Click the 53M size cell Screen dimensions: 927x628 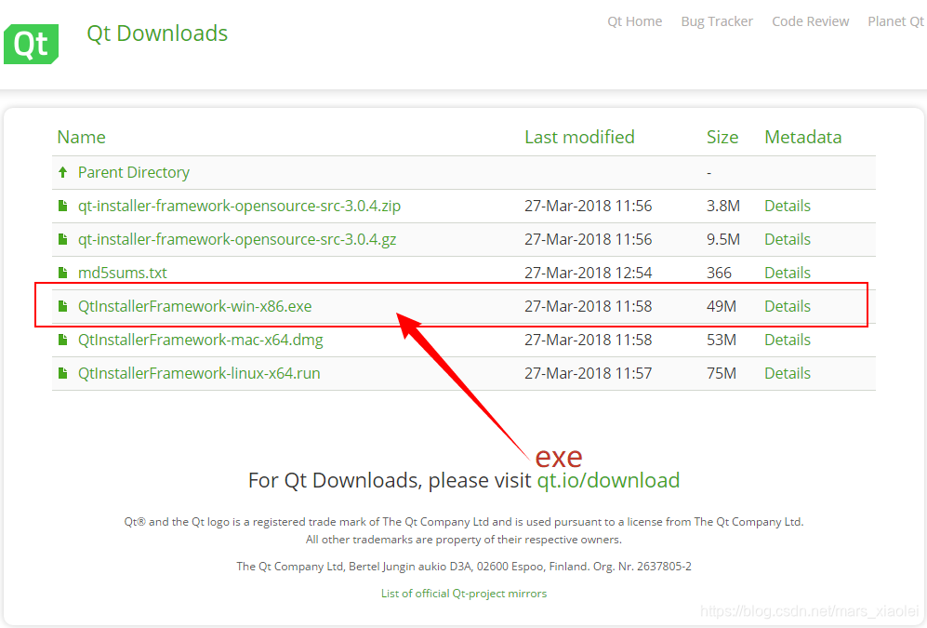click(722, 340)
